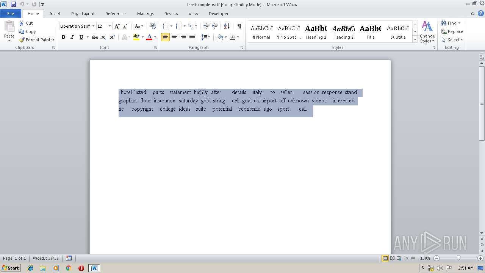Click Clear Formatting icon
Image resolution: width=485 pixels, height=273 pixels.
pos(153,26)
